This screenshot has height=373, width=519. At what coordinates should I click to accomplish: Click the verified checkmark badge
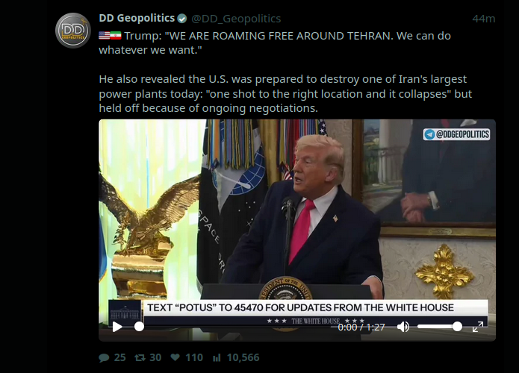pyautogui.click(x=182, y=19)
